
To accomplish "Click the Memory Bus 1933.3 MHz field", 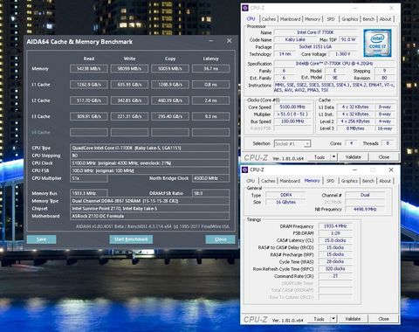I will pos(89,193).
